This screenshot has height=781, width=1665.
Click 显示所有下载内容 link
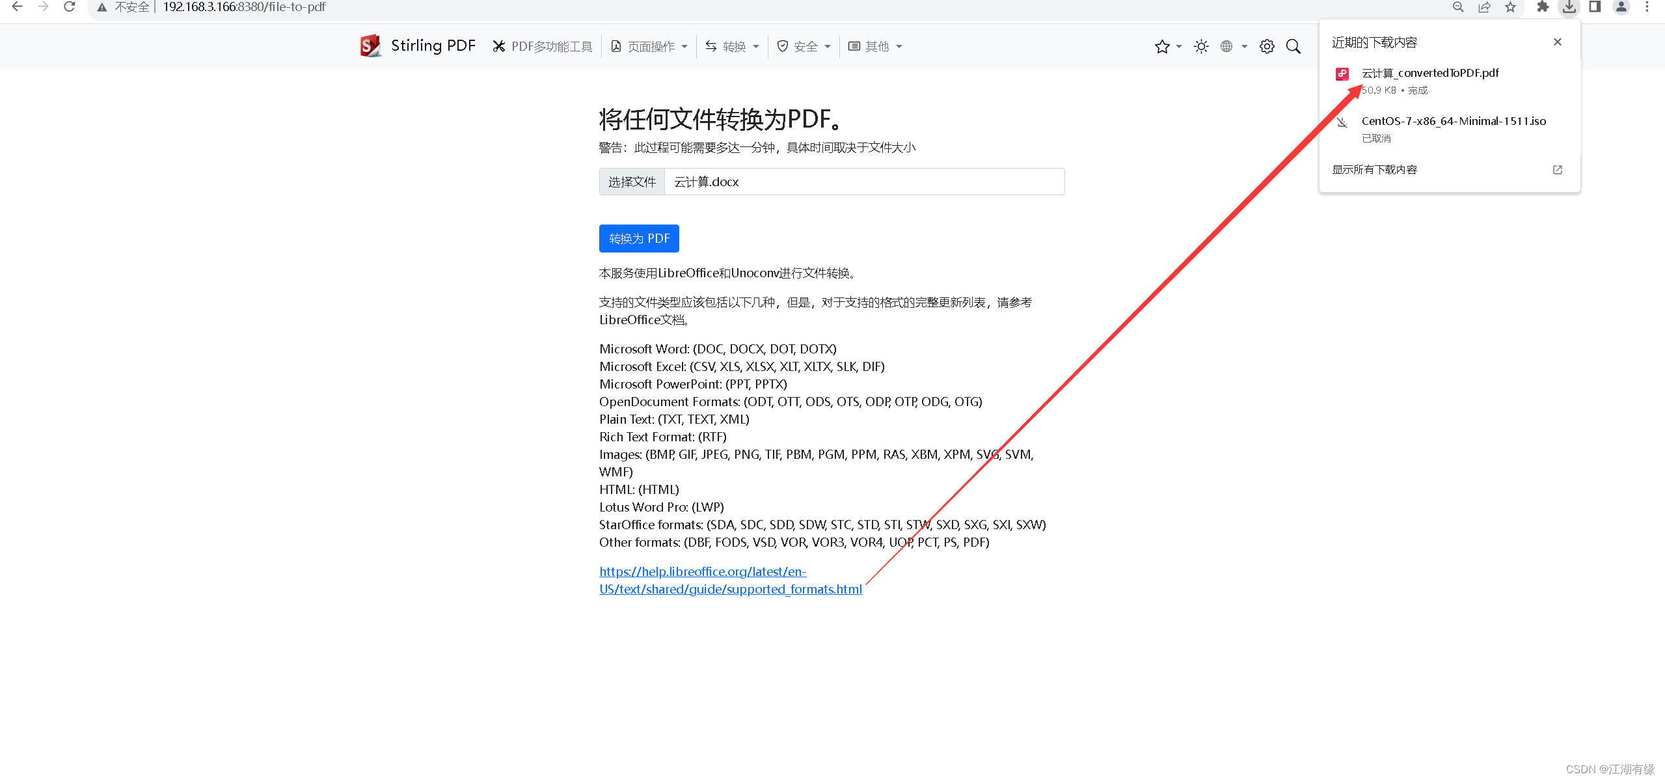click(1374, 169)
